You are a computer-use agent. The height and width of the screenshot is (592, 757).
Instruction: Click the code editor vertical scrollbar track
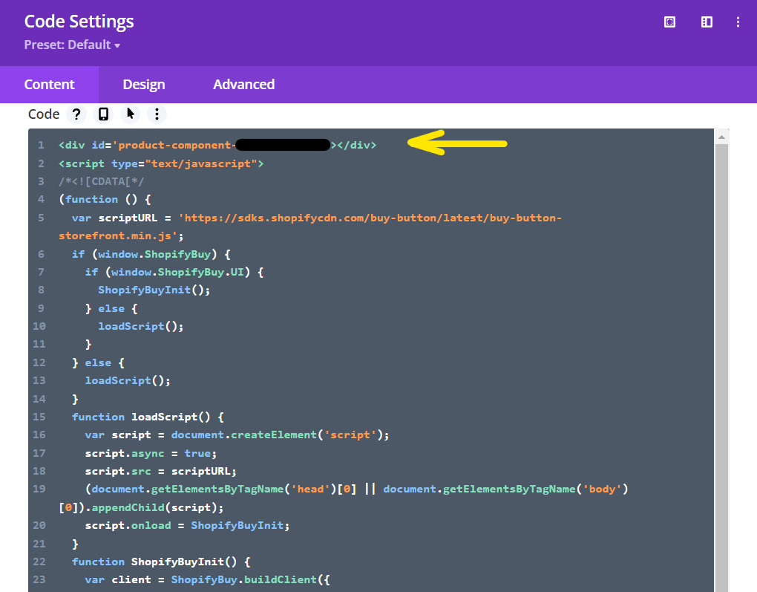point(721,367)
